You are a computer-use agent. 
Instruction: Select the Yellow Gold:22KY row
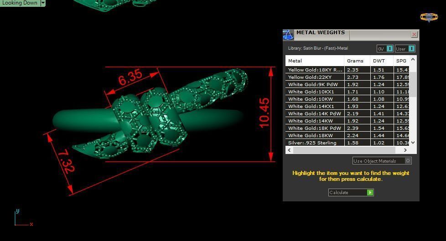point(347,77)
